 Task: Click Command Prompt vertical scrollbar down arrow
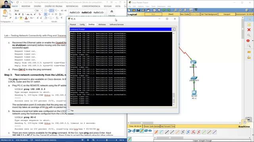coord(174,105)
